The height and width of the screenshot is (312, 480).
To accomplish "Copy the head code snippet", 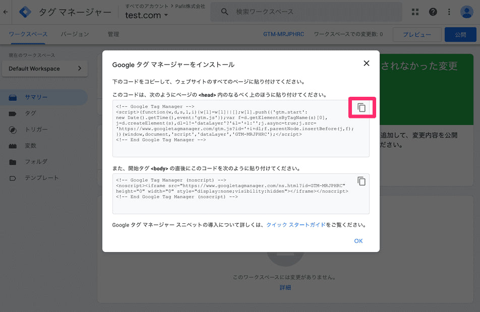I will coord(361,108).
